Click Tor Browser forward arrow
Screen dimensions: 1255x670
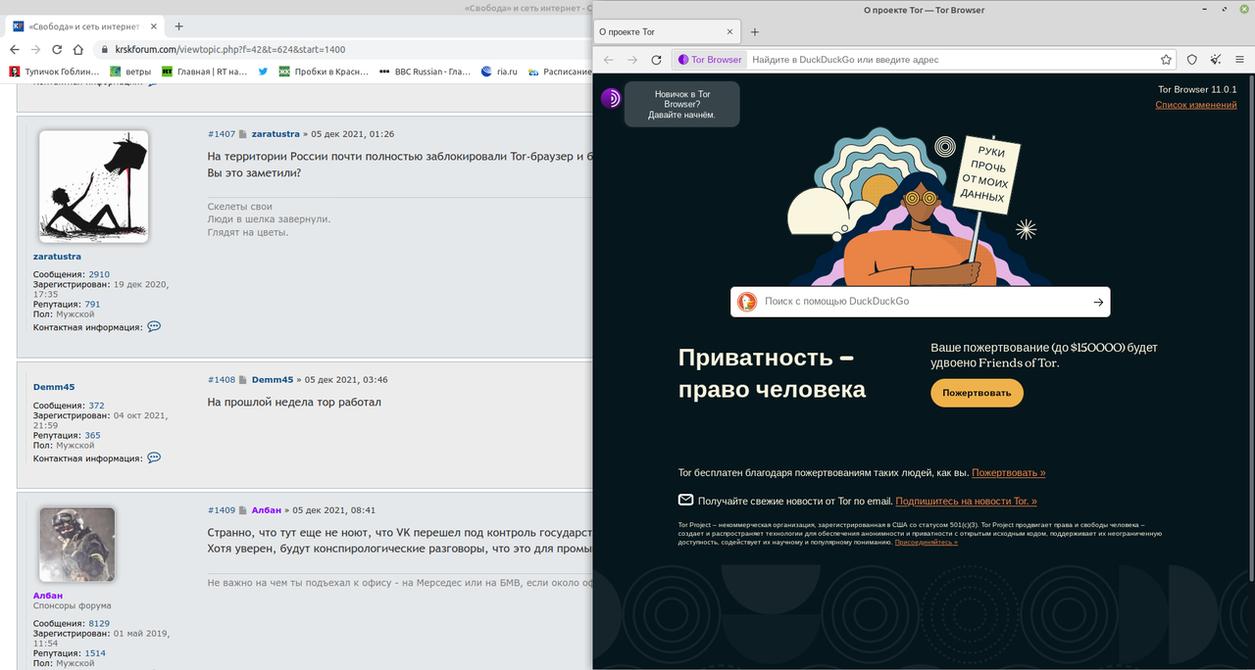[x=632, y=60]
